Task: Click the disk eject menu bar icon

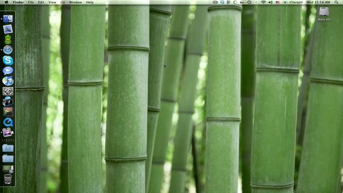Action: (242, 2)
